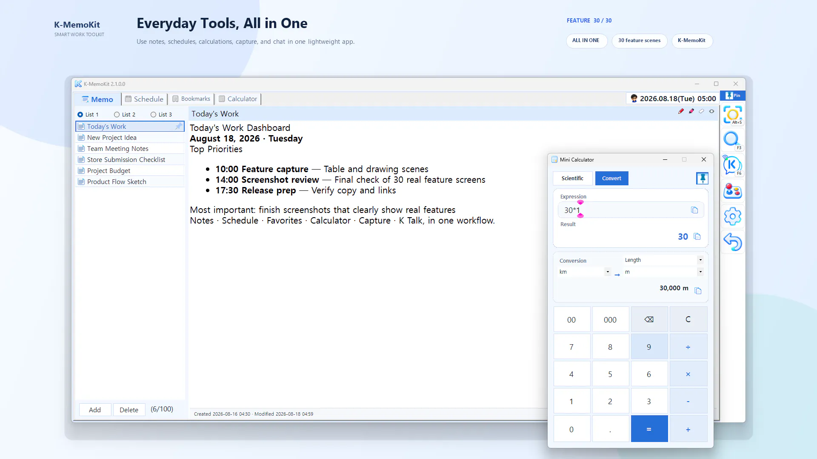Click the screen capture icon labeled Alt+S
Image resolution: width=817 pixels, height=459 pixels.
pyautogui.click(x=733, y=115)
